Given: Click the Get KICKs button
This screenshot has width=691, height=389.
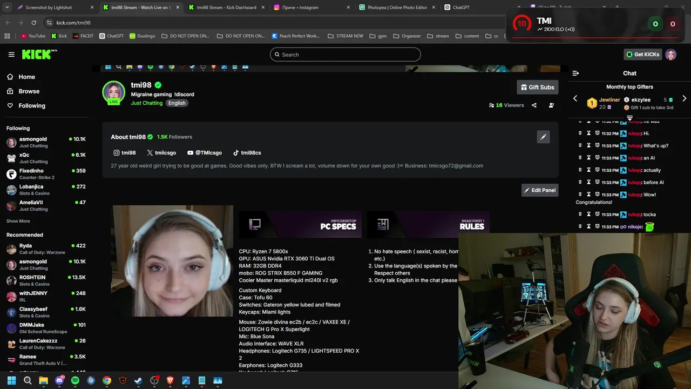Looking at the screenshot, I should [642, 55].
